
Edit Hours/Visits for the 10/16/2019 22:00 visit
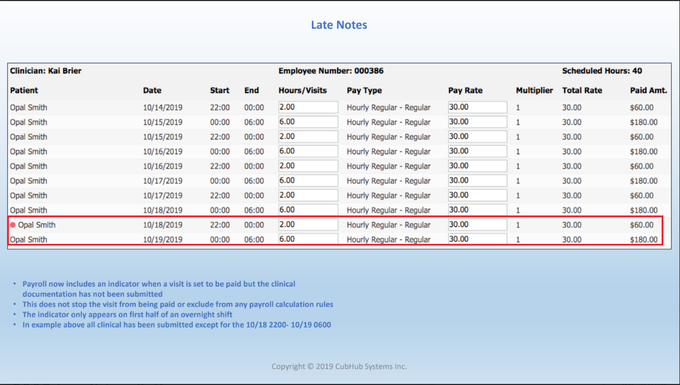coord(308,166)
